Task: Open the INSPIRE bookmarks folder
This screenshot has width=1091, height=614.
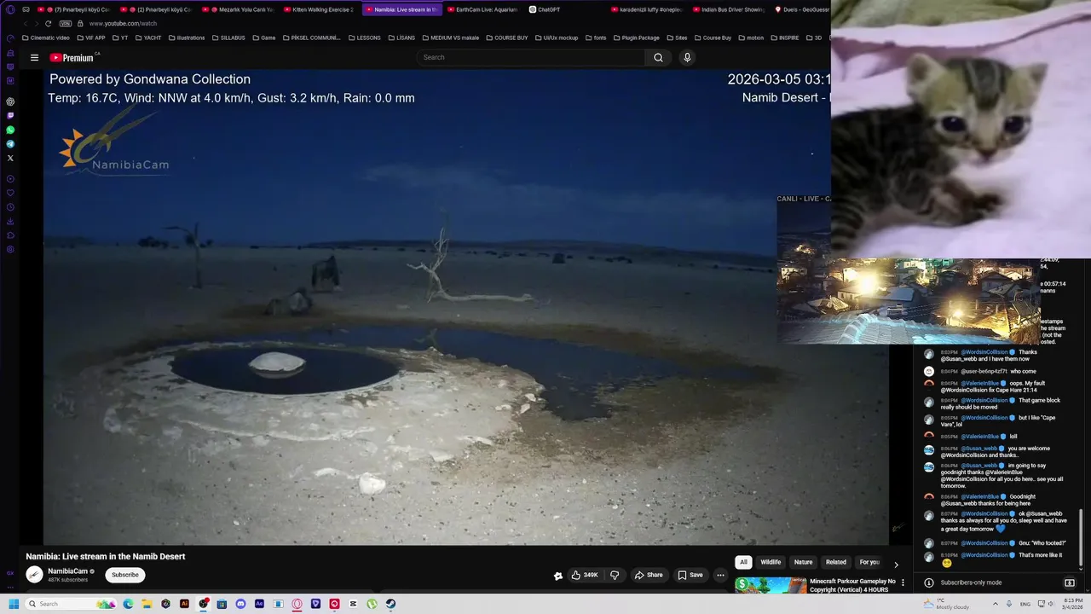Action: tap(784, 38)
